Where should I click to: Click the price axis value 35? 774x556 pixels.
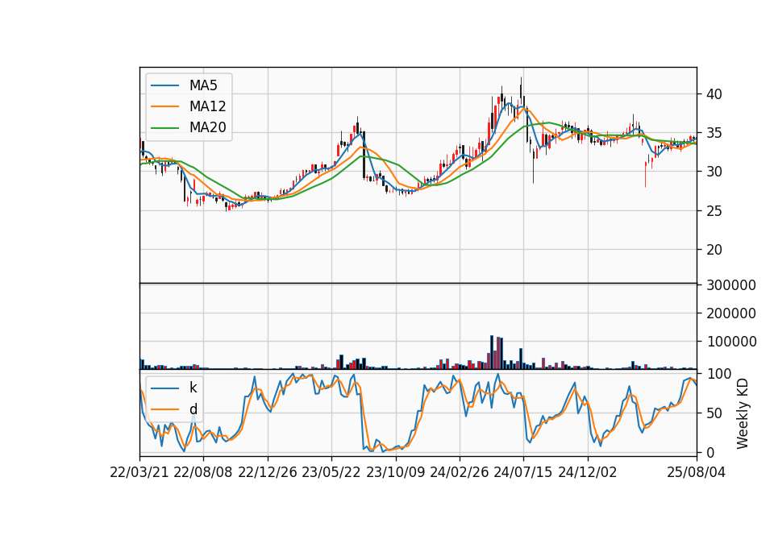[714, 133]
